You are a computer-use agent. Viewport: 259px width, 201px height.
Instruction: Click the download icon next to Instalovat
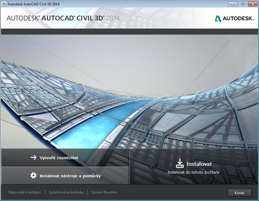point(180,163)
